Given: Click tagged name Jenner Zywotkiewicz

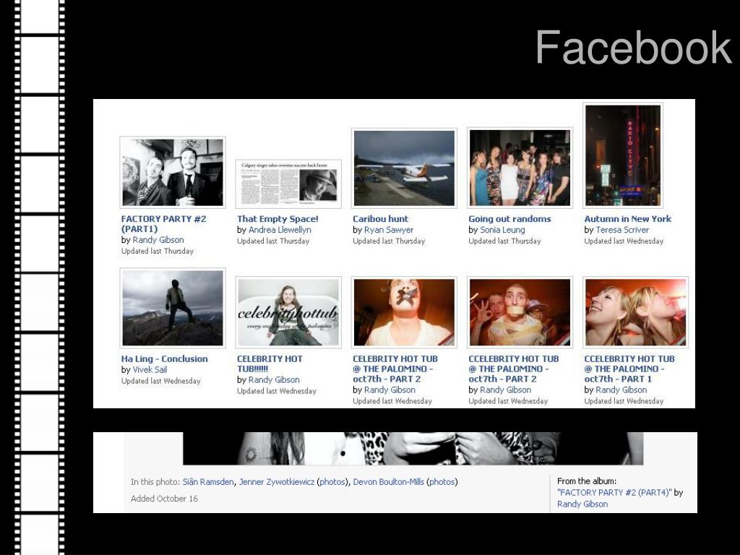Looking at the screenshot, I should click(x=277, y=482).
